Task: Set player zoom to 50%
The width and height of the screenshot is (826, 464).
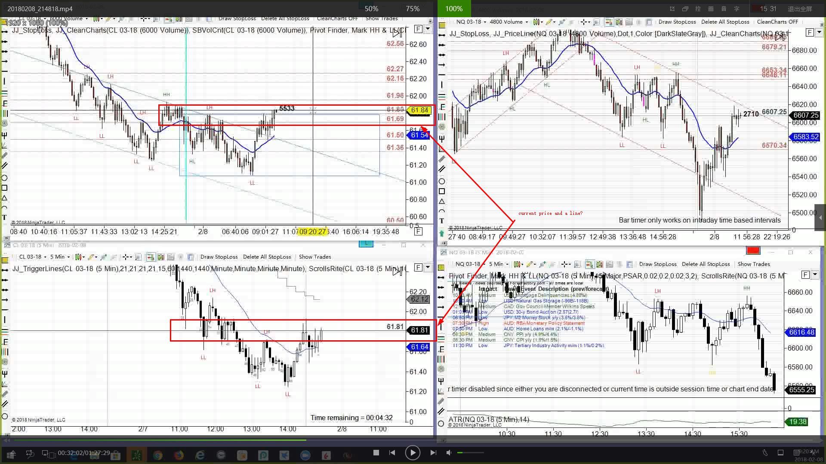Action: (371, 9)
